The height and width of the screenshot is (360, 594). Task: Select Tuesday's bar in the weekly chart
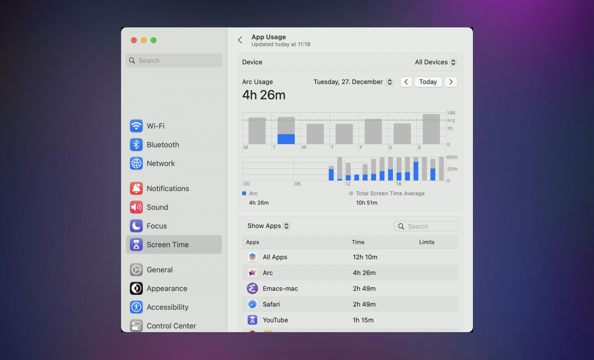point(286,130)
